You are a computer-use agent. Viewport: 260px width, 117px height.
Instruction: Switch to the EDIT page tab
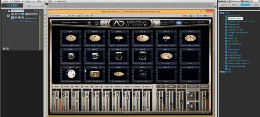186,23
